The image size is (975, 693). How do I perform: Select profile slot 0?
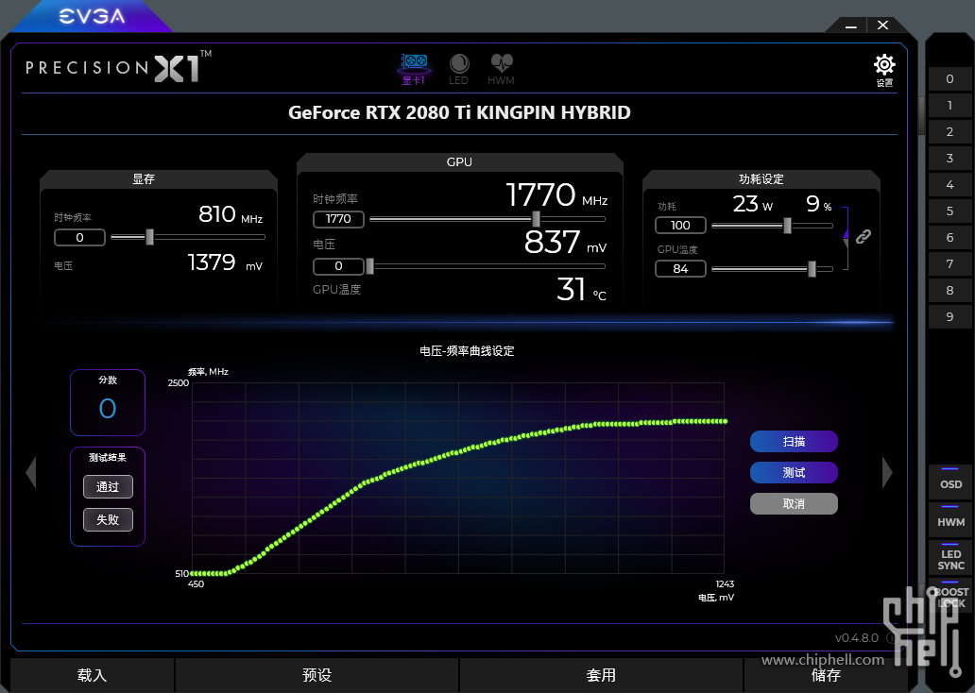(x=949, y=79)
